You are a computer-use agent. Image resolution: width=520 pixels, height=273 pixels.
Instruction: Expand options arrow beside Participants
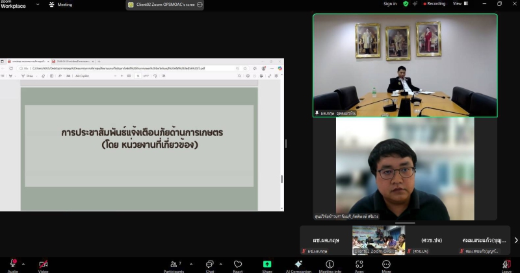(x=191, y=264)
